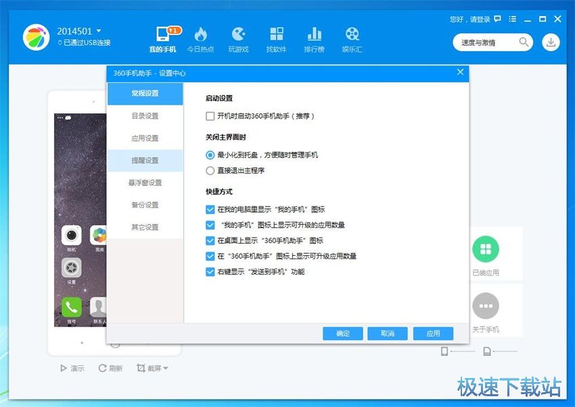
Task: Tap the camera app on phone preview
Action: pos(72,235)
